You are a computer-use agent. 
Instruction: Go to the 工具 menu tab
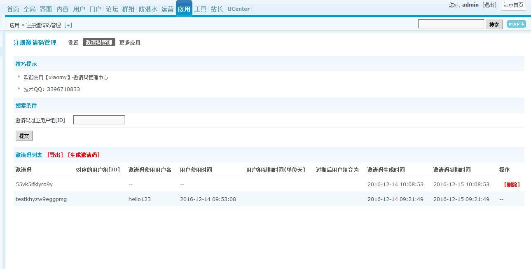pyautogui.click(x=201, y=9)
